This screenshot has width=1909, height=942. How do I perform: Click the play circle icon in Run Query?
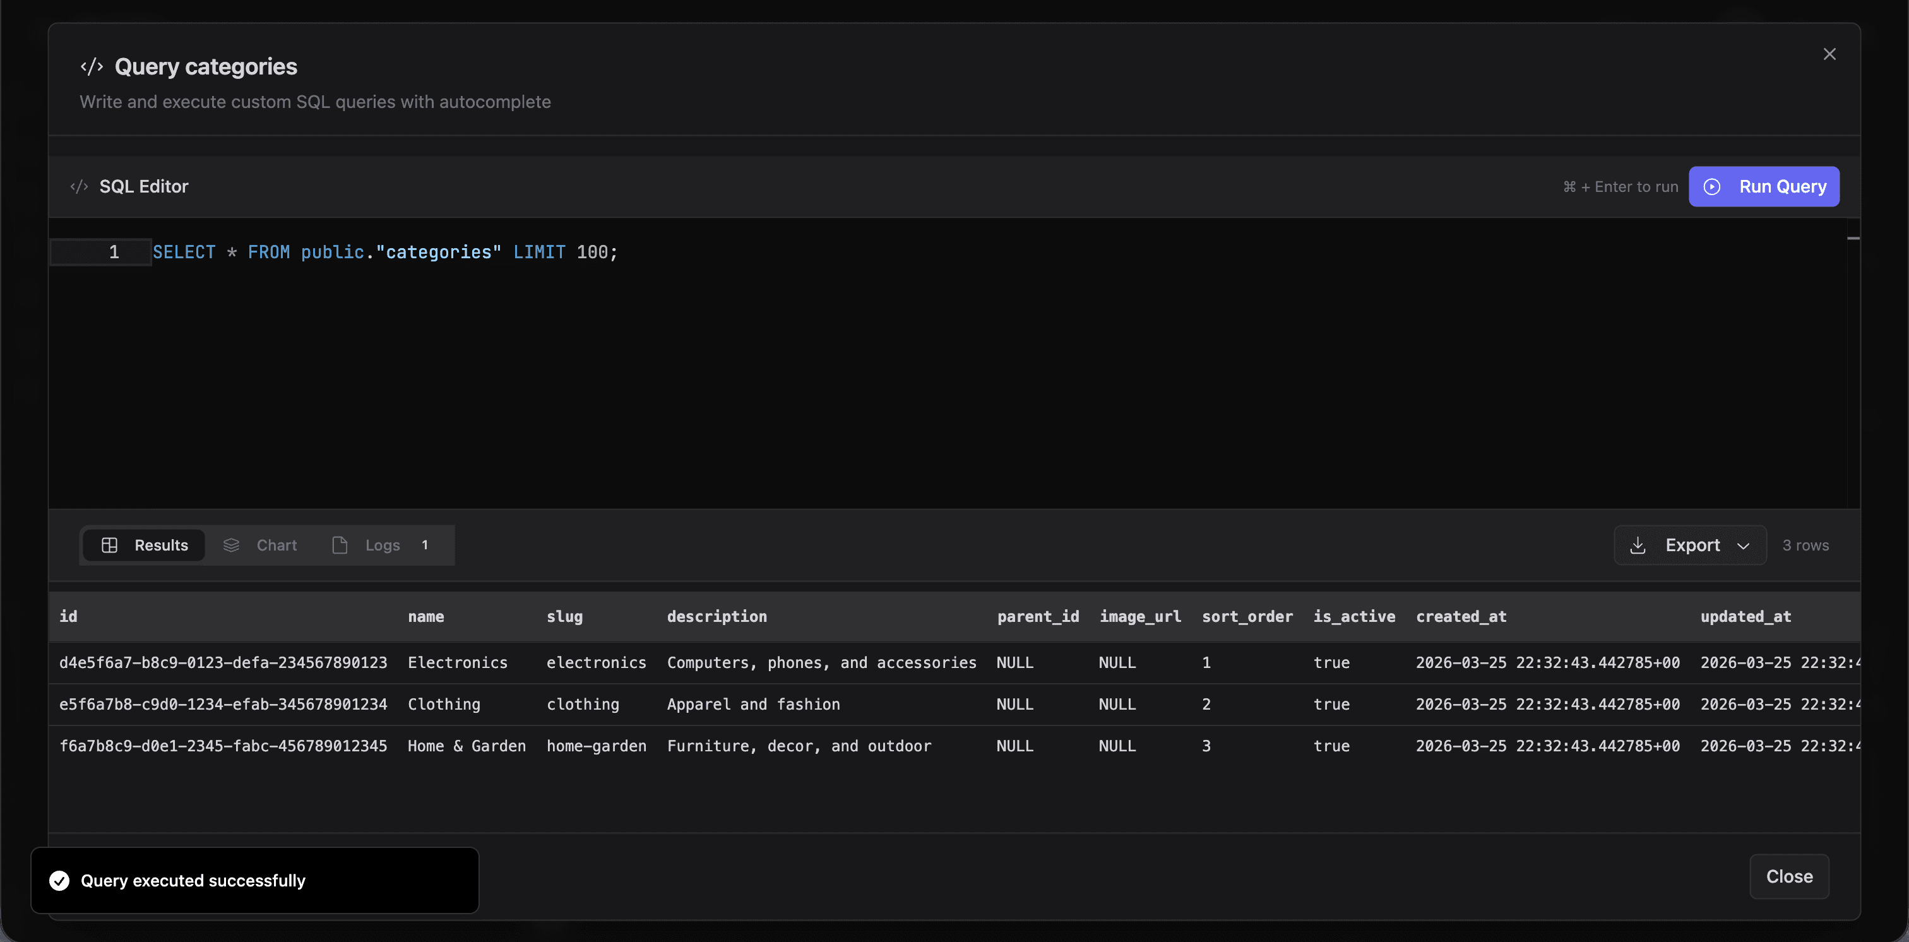tap(1713, 187)
